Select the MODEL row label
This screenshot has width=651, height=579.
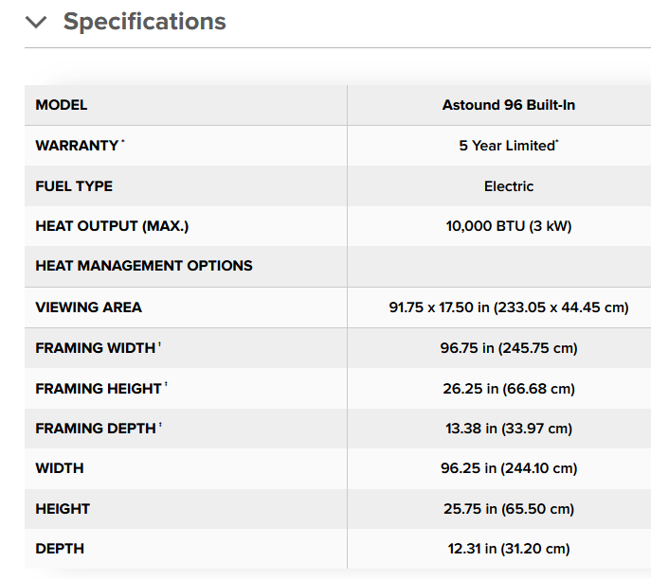pyautogui.click(x=62, y=105)
